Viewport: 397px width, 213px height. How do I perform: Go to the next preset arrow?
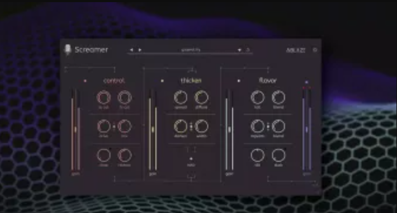(140, 50)
